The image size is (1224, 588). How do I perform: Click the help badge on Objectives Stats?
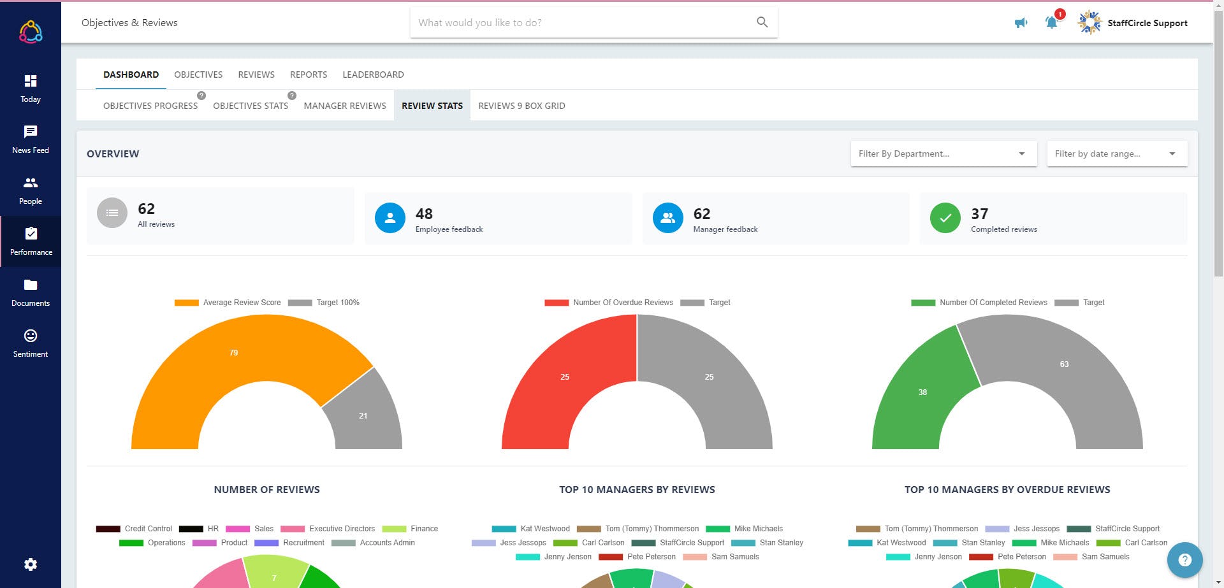pyautogui.click(x=292, y=96)
